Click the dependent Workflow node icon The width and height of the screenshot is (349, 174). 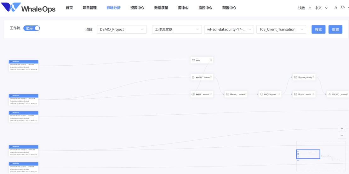tap(193, 94)
